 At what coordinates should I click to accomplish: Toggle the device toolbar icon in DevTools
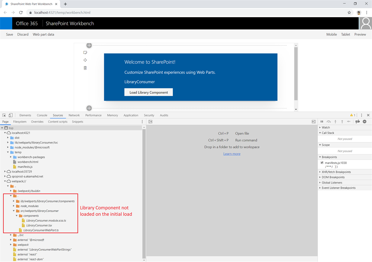click(x=11, y=115)
